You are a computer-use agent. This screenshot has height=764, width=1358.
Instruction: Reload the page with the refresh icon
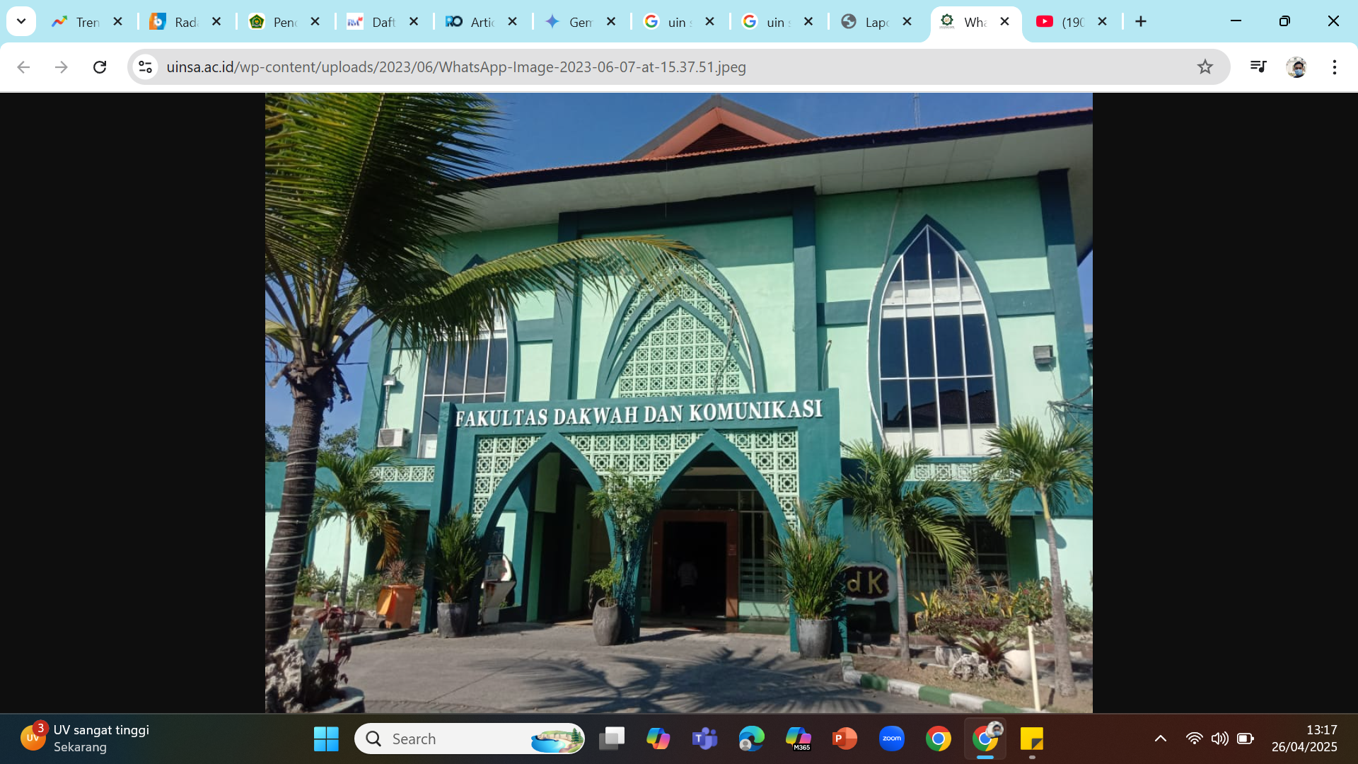coord(100,67)
